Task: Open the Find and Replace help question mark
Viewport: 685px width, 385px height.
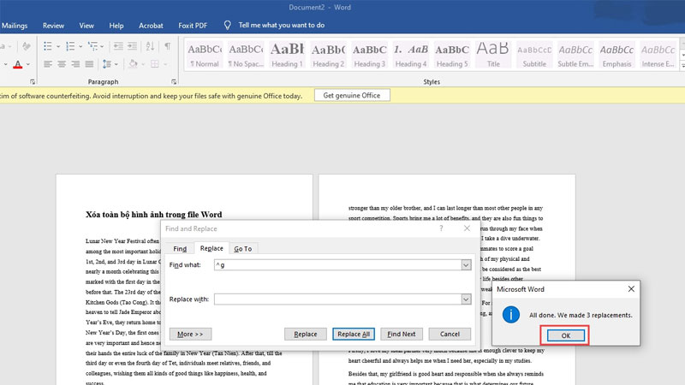Action: point(442,228)
